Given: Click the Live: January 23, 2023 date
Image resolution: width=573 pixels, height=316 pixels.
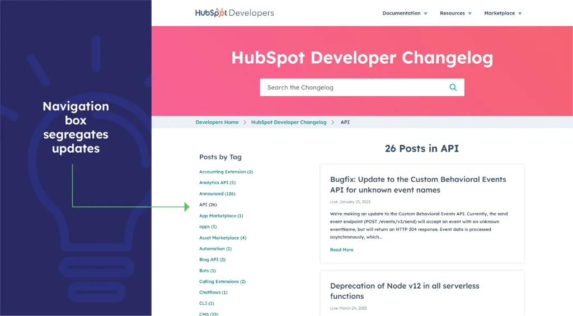Looking at the screenshot, I should pyautogui.click(x=350, y=202).
